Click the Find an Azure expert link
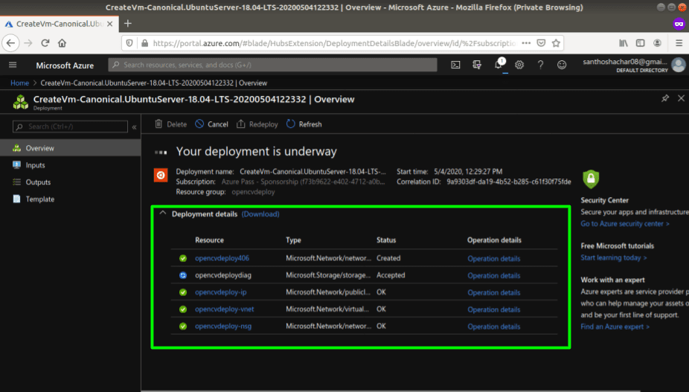Screen dimensions: 689x392 coord(615,327)
